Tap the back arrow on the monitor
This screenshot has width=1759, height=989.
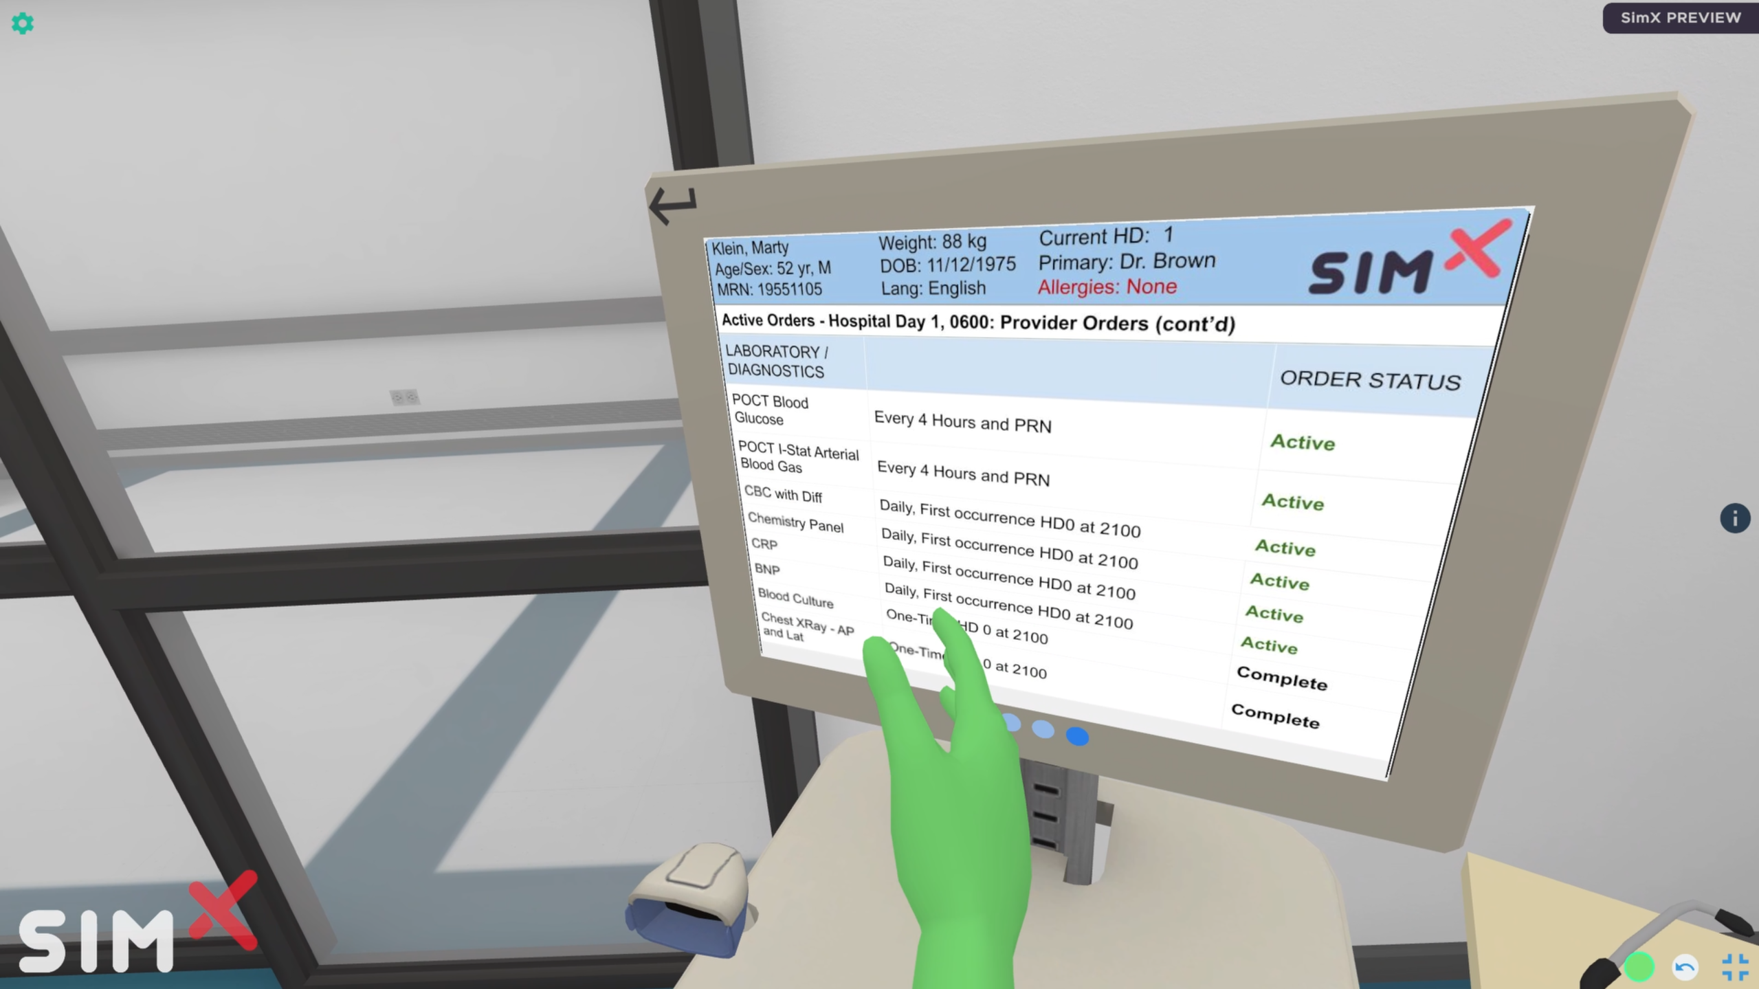pos(673,205)
